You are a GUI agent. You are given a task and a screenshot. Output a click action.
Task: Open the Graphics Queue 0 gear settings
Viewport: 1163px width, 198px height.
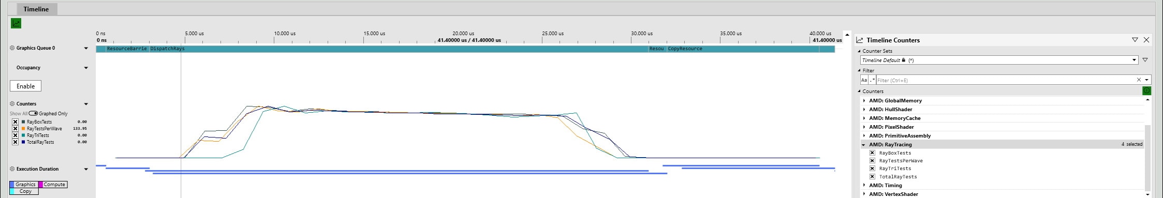point(12,48)
